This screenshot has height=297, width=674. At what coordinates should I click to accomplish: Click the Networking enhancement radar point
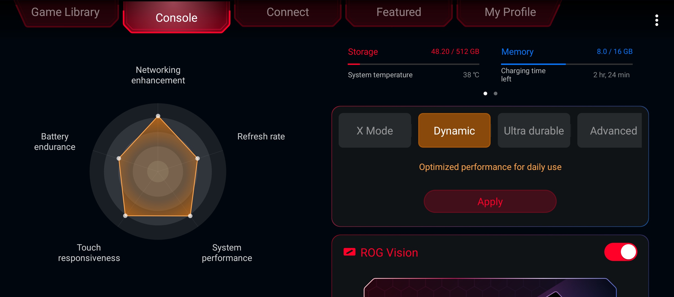[158, 116]
